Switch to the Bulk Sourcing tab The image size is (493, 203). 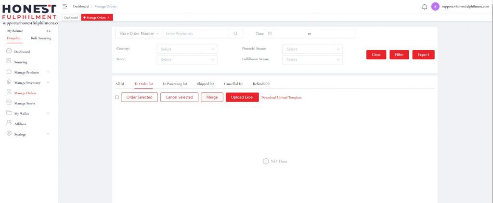tap(41, 38)
